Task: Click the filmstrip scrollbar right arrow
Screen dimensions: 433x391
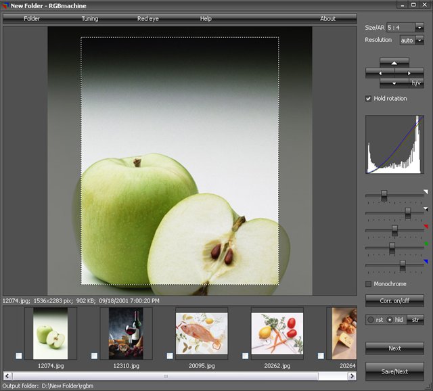Action: (352, 375)
